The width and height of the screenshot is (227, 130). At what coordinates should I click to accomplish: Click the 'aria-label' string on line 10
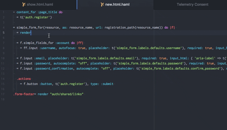(x=205, y=58)
